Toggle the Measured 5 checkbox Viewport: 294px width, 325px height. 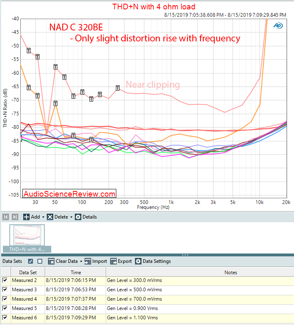coord(5,308)
